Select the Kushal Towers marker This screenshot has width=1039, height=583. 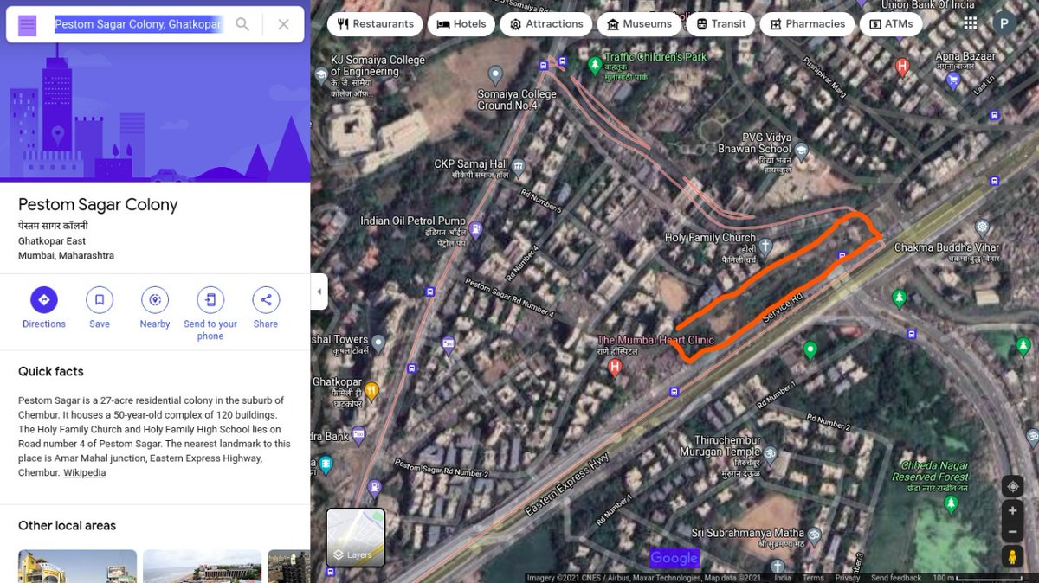tap(378, 344)
